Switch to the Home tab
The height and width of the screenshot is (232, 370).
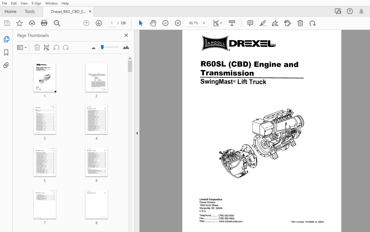click(10, 12)
